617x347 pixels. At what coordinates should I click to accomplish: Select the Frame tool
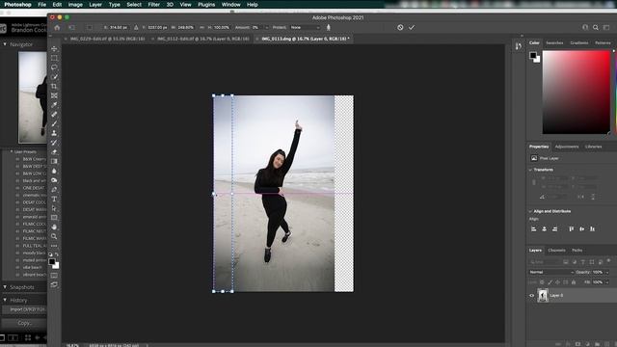pyautogui.click(x=54, y=95)
